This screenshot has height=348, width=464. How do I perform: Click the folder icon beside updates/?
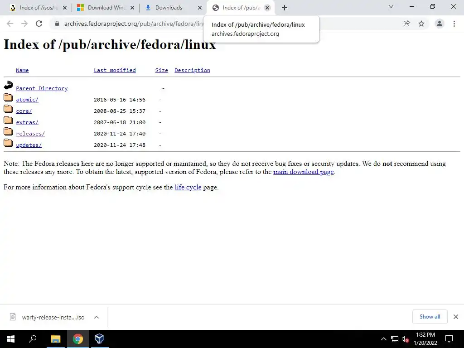coord(8,143)
